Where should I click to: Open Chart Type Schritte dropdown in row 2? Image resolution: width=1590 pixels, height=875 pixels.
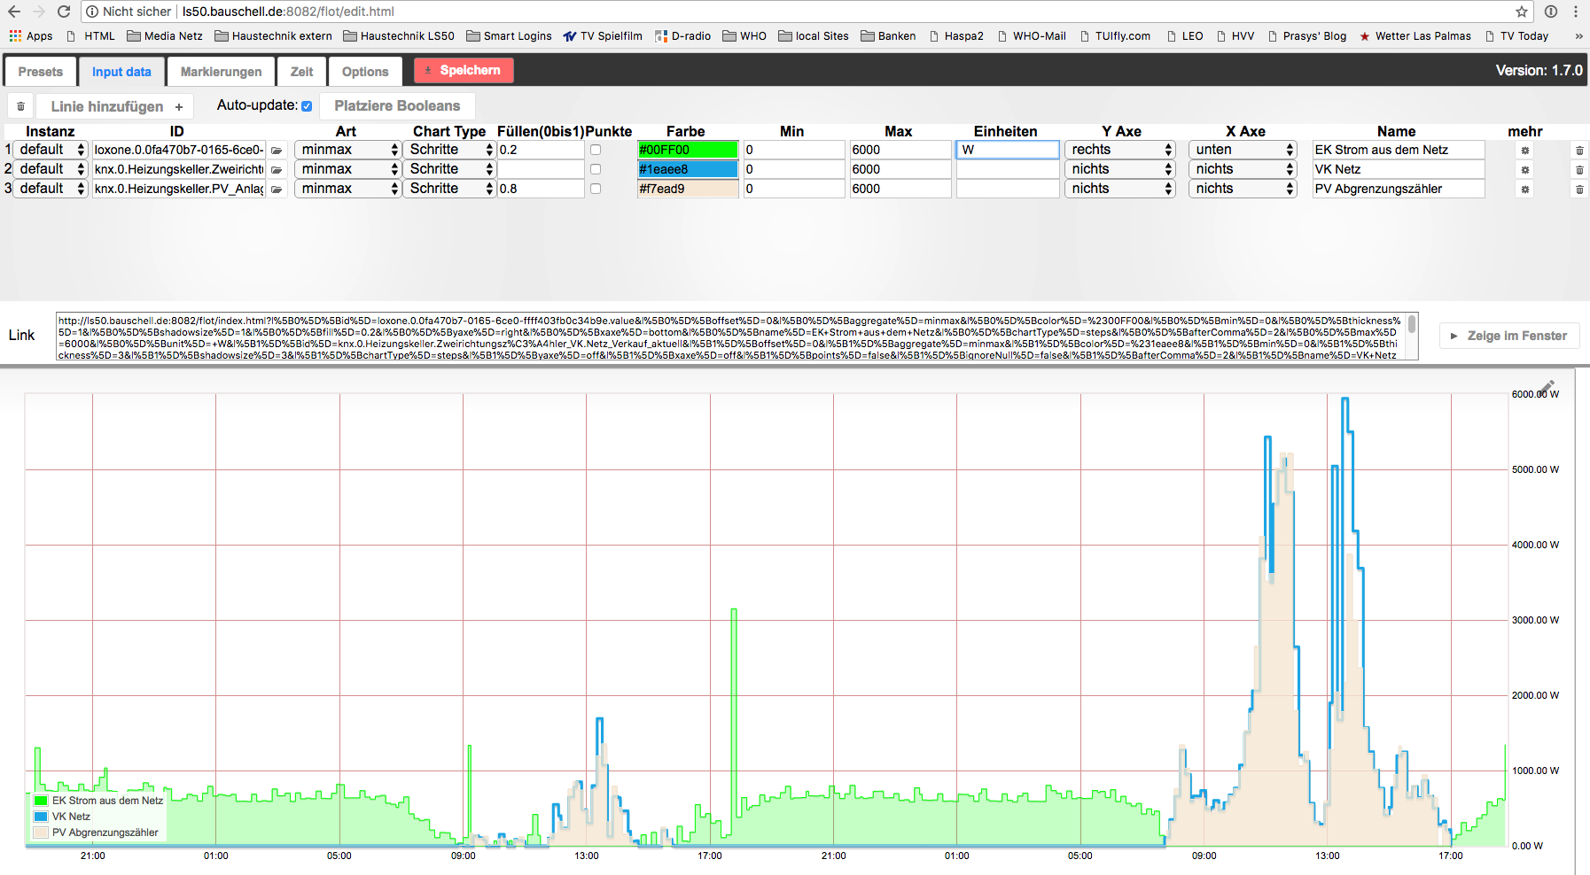point(449,169)
